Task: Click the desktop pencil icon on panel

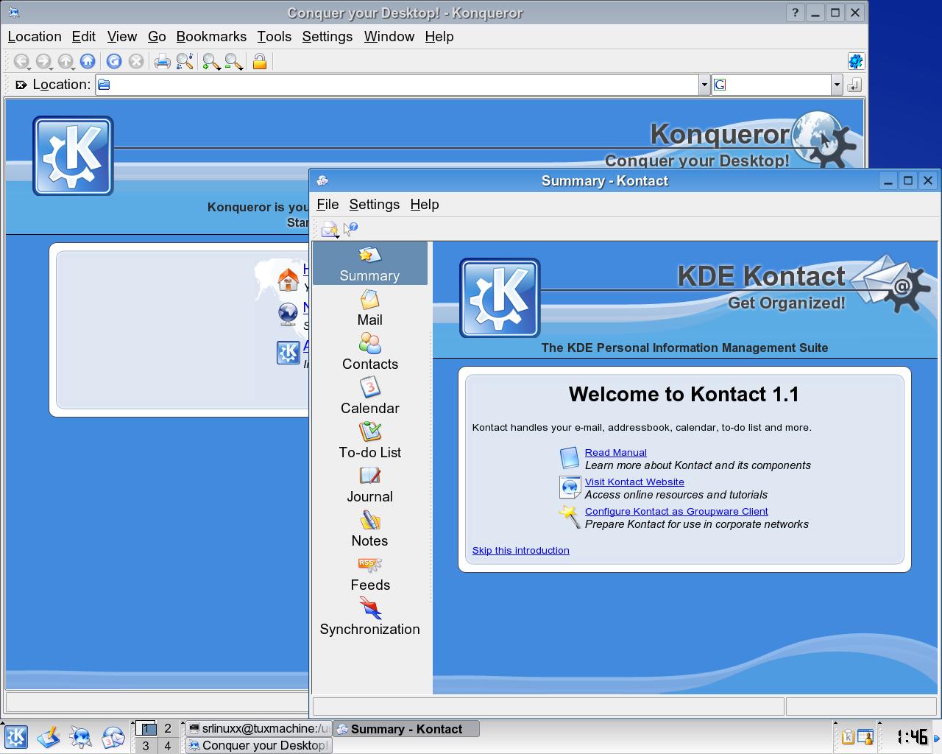Action: pyautogui.click(x=49, y=737)
